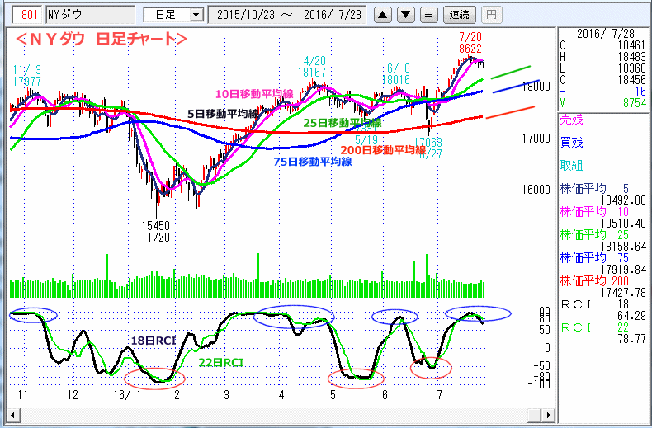Image resolution: width=652 pixels, height=428 pixels.
Task: Click the NYダウ name field
Action: [x=91, y=15]
